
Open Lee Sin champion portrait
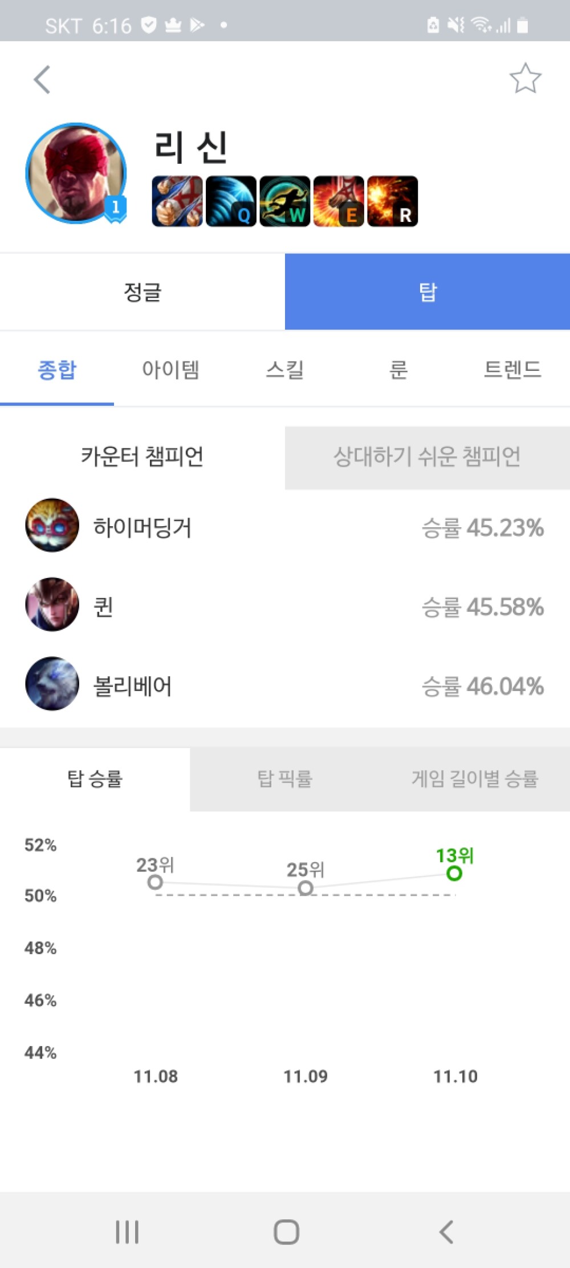[76, 173]
